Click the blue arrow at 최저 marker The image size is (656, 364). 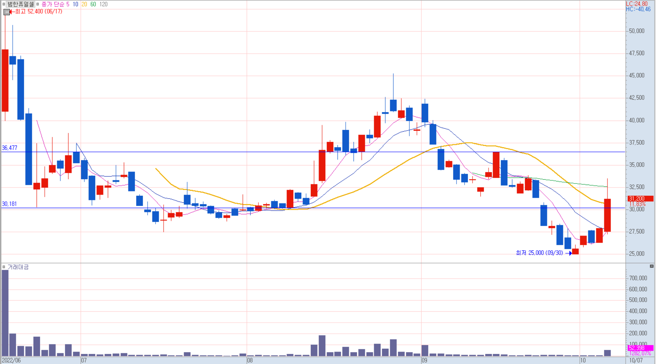coord(569,253)
